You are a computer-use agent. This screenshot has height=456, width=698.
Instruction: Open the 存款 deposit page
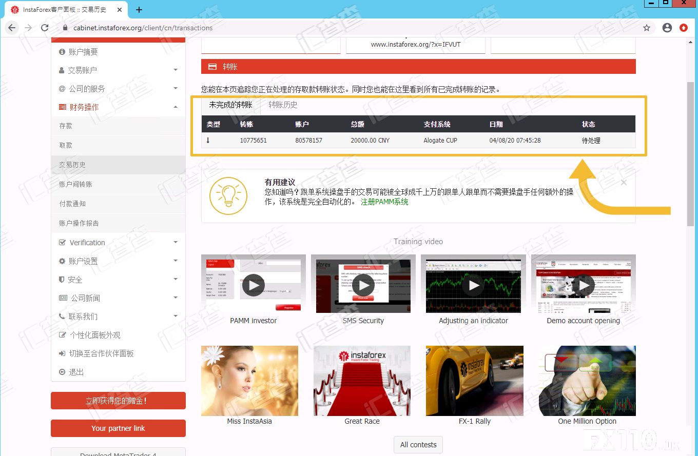coord(118,126)
